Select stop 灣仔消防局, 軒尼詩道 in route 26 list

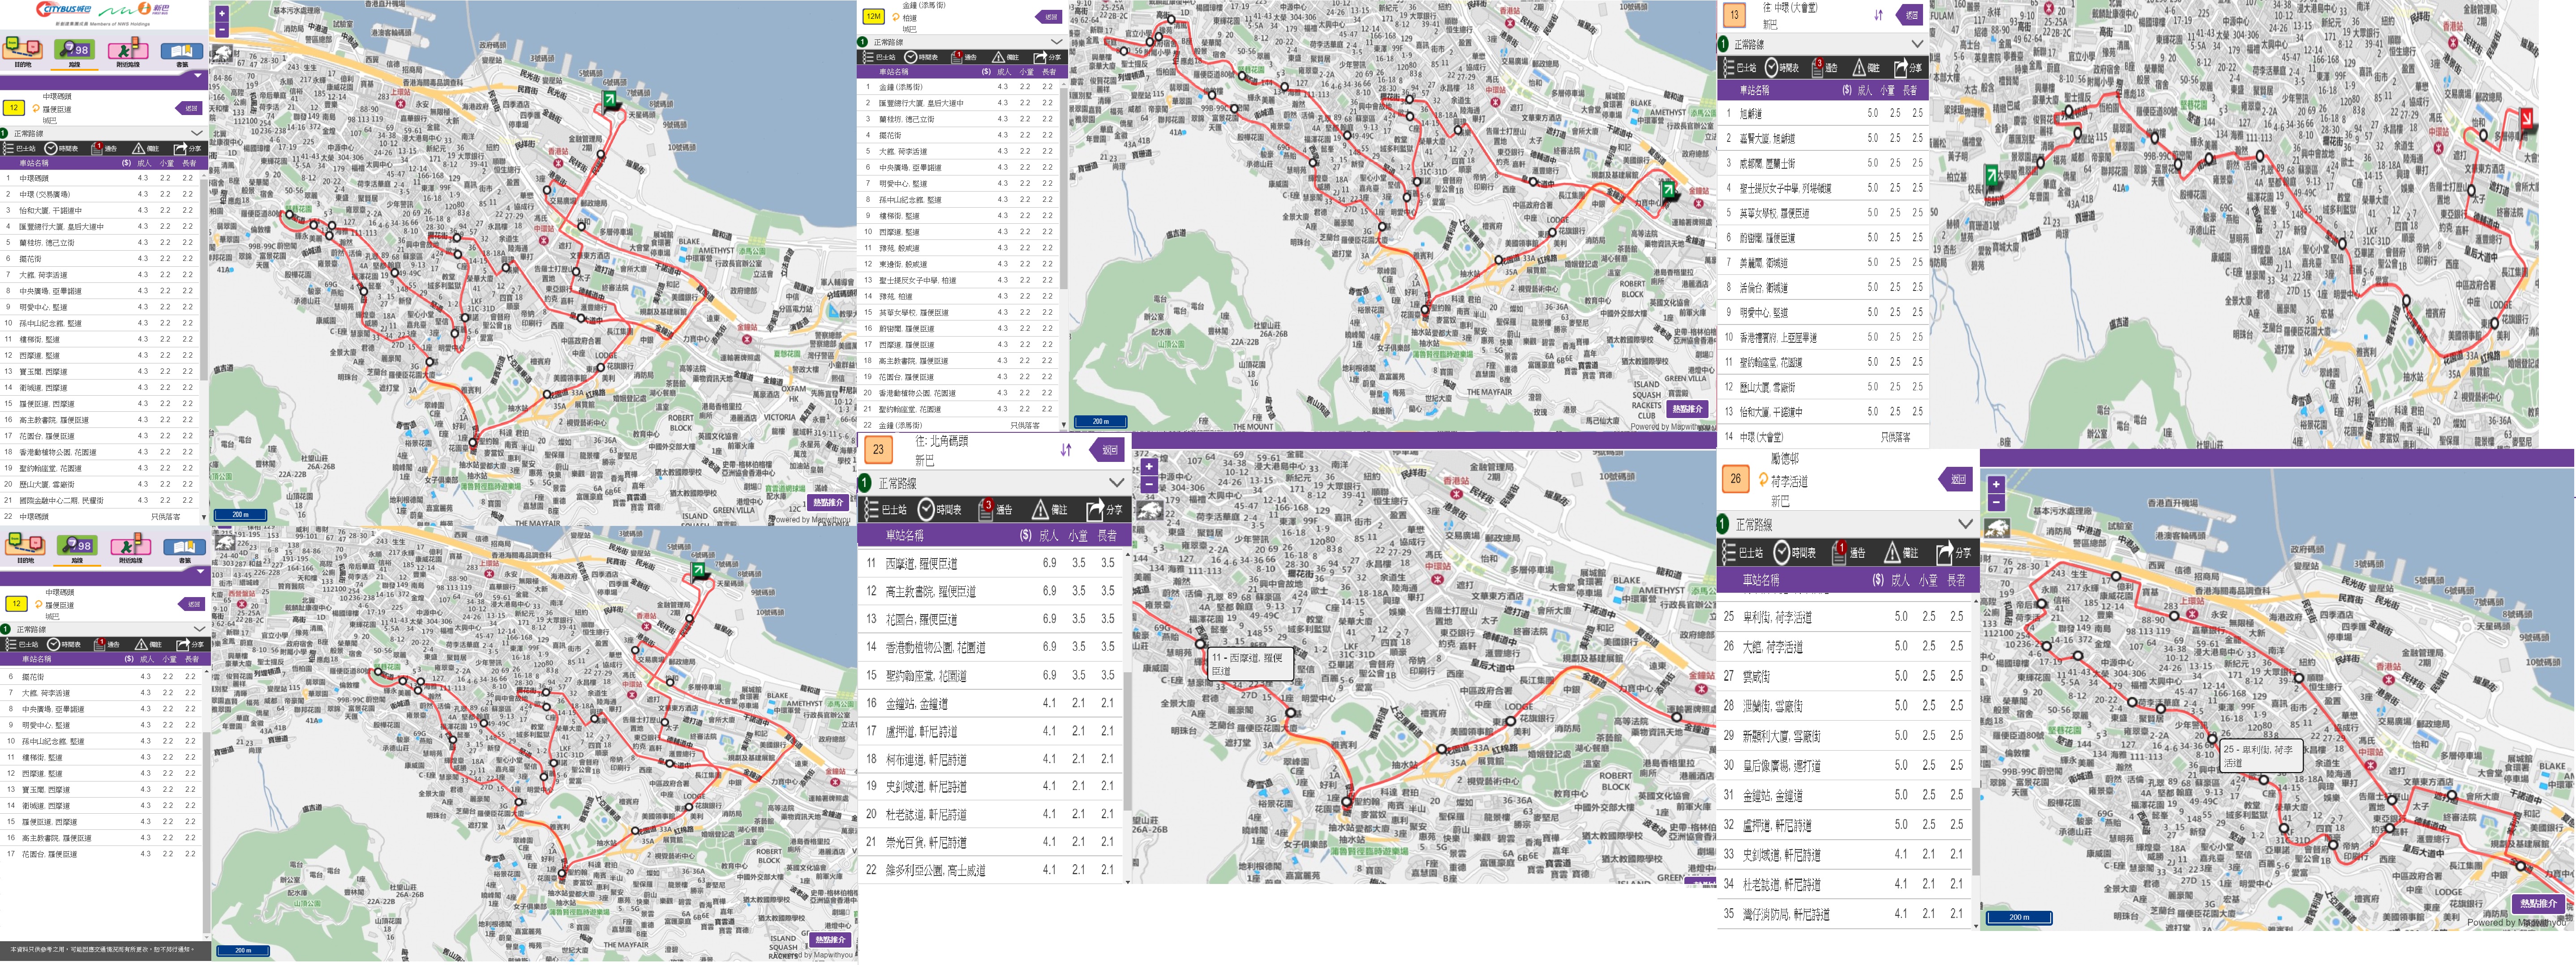1845,914
